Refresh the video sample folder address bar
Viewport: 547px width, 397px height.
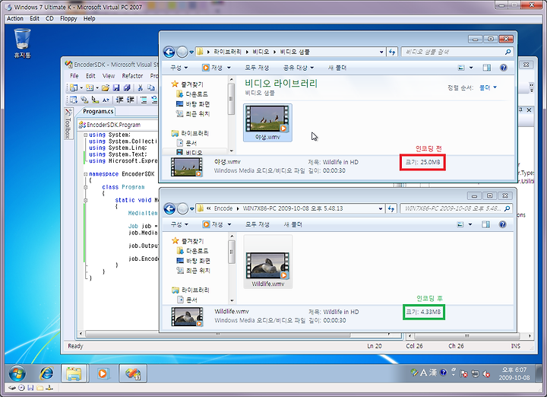(x=392, y=52)
